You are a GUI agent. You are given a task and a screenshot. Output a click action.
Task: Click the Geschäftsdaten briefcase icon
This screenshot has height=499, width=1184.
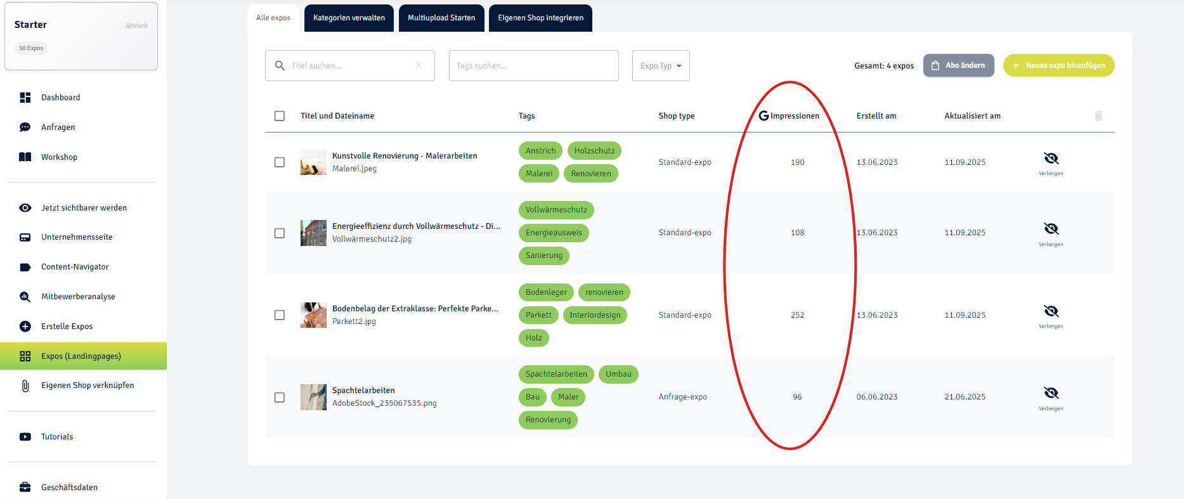[x=25, y=488]
